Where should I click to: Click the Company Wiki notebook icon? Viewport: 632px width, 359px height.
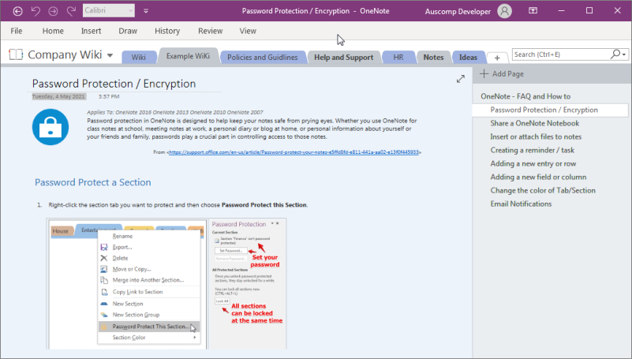pyautogui.click(x=16, y=54)
